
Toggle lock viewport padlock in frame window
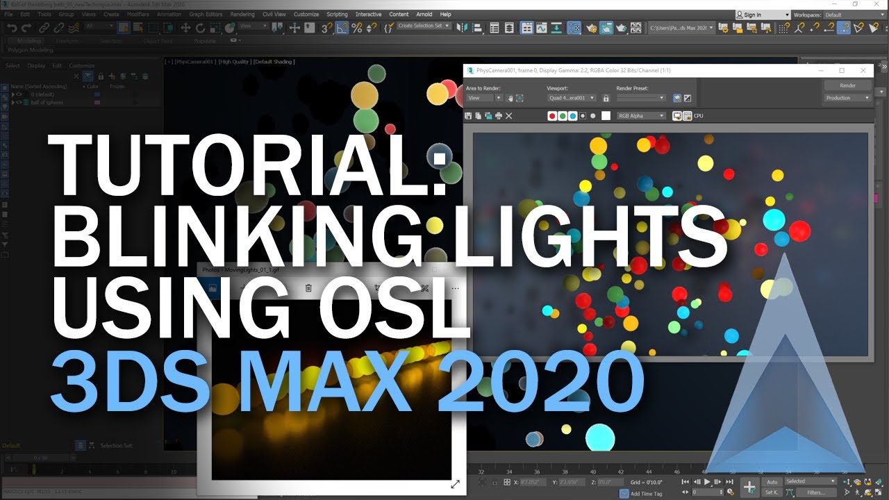click(x=606, y=99)
